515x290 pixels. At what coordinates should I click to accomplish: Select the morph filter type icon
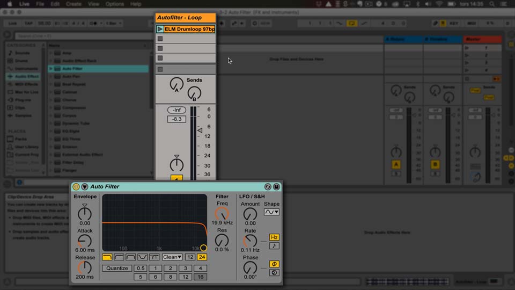pos(154,257)
